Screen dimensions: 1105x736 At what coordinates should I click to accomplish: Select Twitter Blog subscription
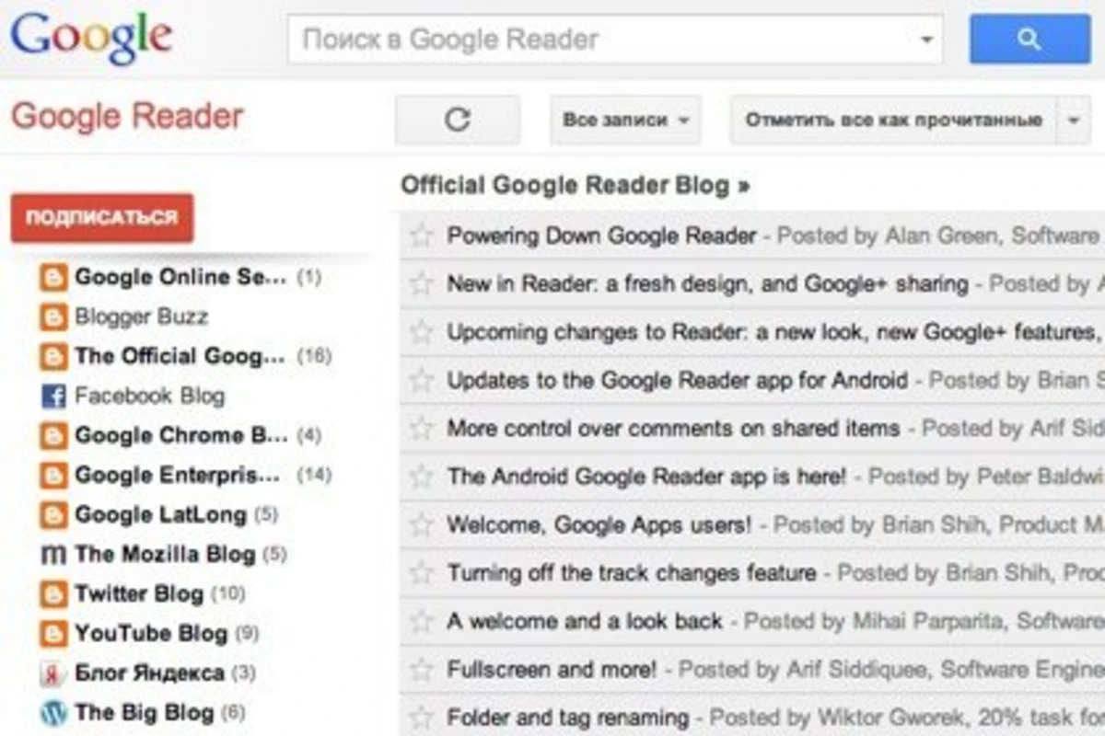(x=139, y=594)
